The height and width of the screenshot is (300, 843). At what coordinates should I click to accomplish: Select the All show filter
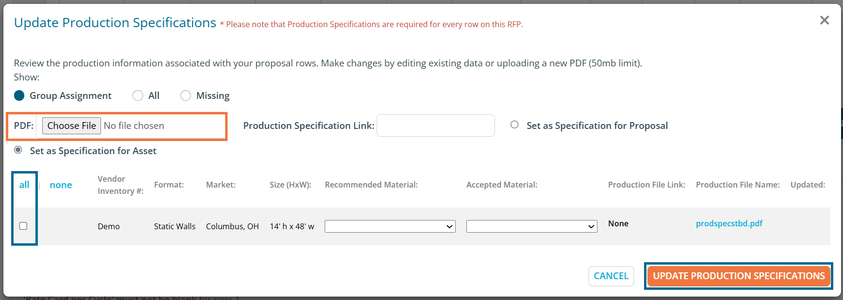tap(138, 95)
